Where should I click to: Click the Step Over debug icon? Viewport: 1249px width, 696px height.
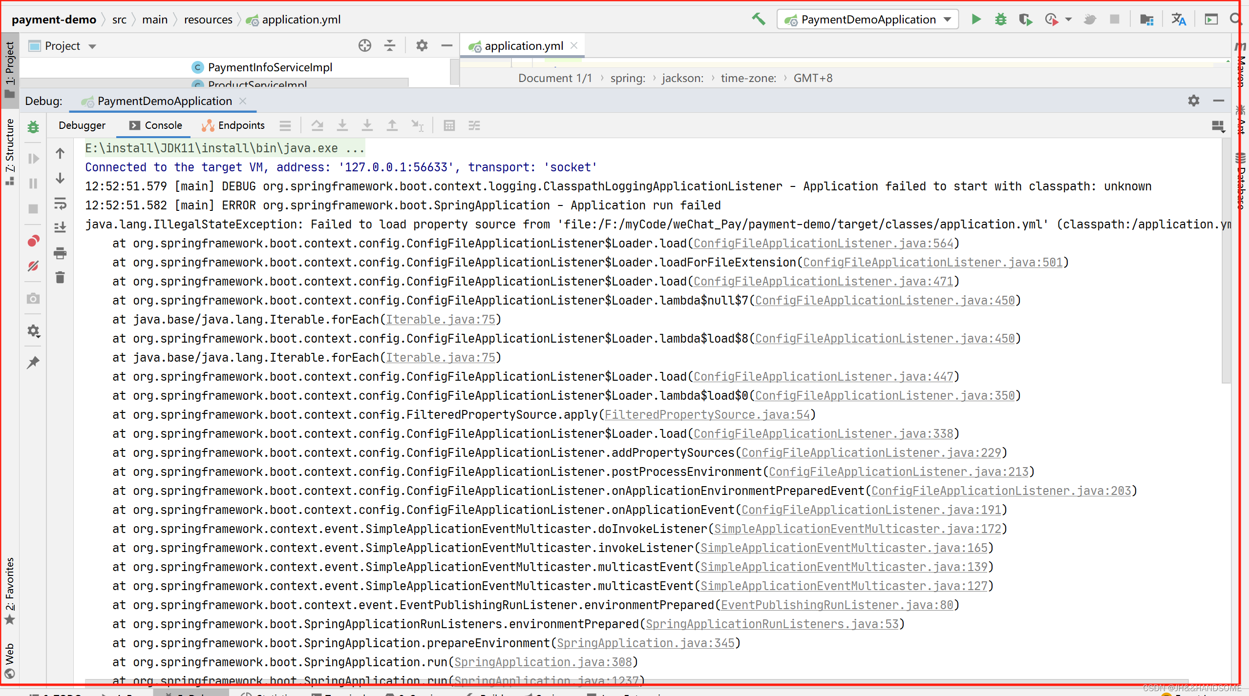[317, 126]
